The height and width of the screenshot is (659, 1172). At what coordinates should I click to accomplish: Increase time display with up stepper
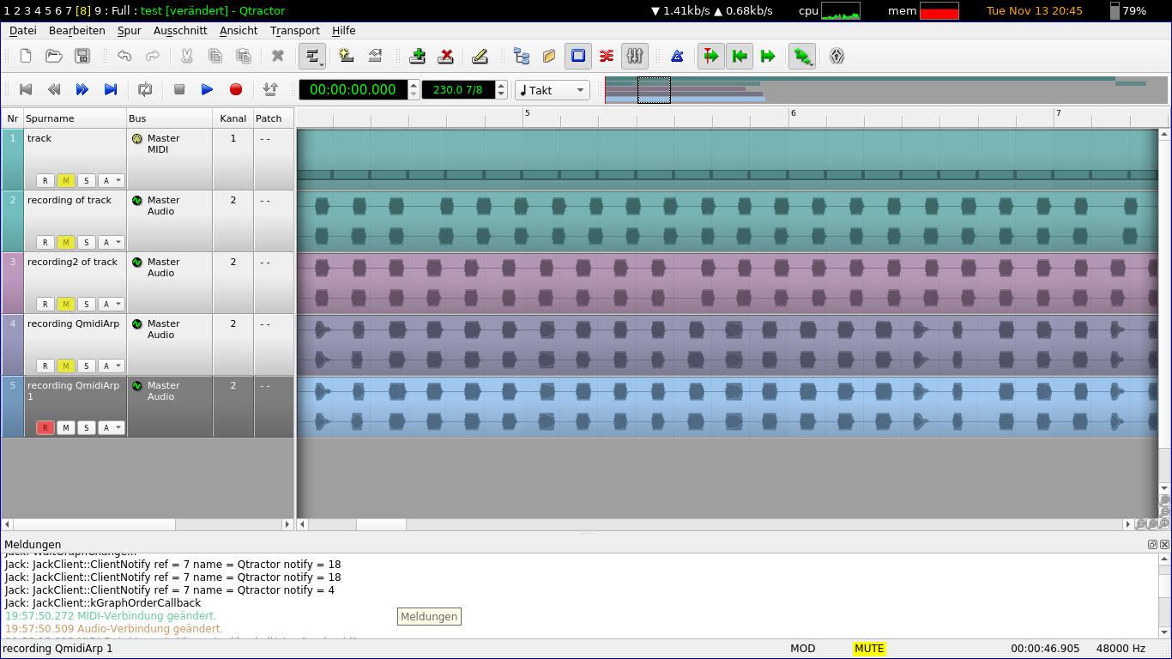pyautogui.click(x=414, y=85)
